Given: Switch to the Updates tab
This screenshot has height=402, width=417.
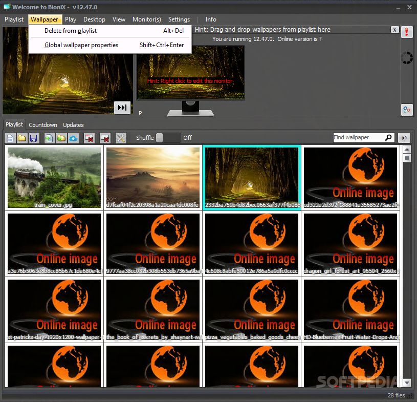Looking at the screenshot, I should point(73,125).
